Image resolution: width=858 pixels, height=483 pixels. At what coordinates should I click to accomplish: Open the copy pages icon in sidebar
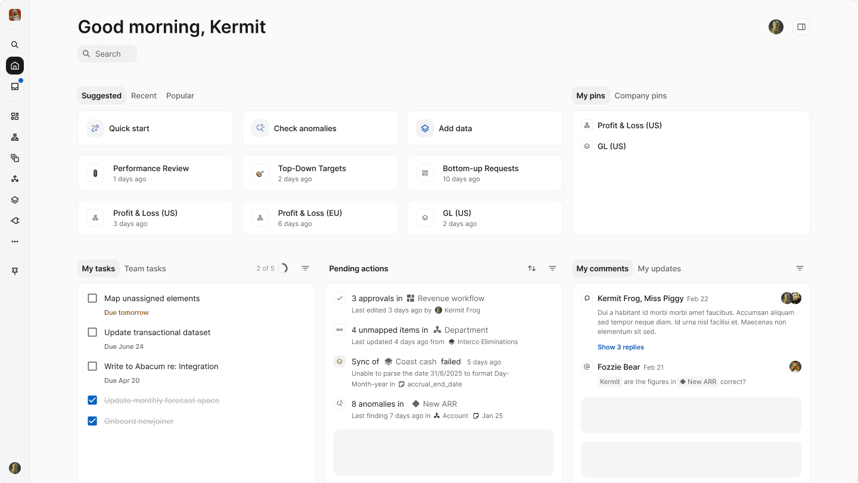15,158
